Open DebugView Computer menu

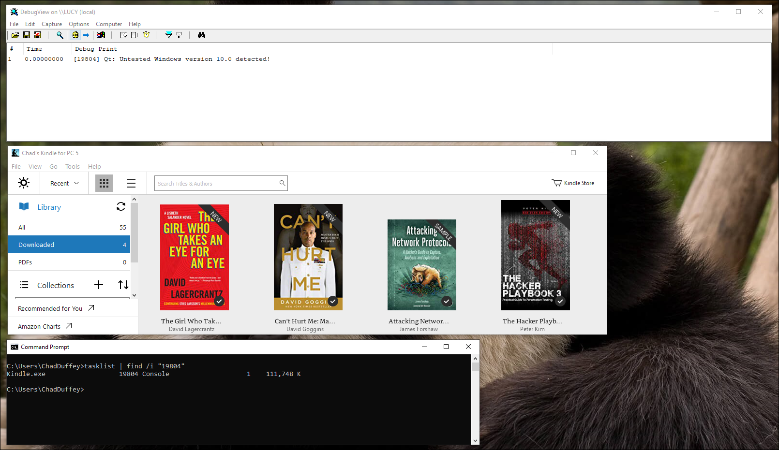(109, 24)
